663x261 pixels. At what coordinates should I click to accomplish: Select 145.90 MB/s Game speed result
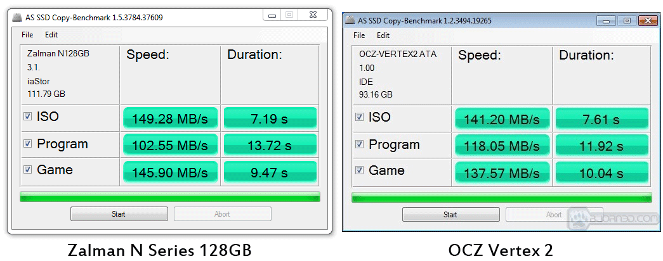pos(171,171)
